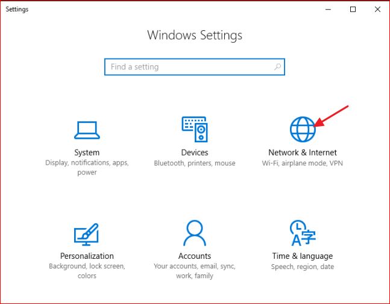This screenshot has height=304, width=390.
Task: Open the System laptop icon
Action: click(87, 130)
